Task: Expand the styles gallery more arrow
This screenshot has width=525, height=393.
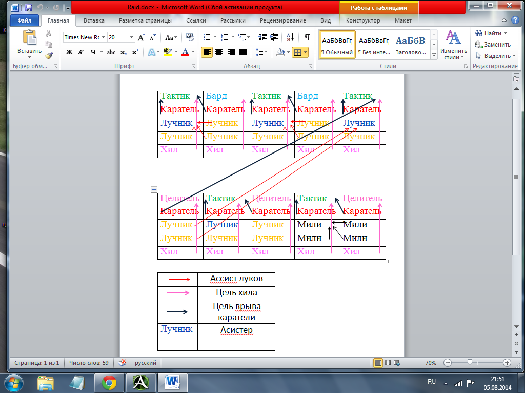Action: pyautogui.click(x=434, y=55)
